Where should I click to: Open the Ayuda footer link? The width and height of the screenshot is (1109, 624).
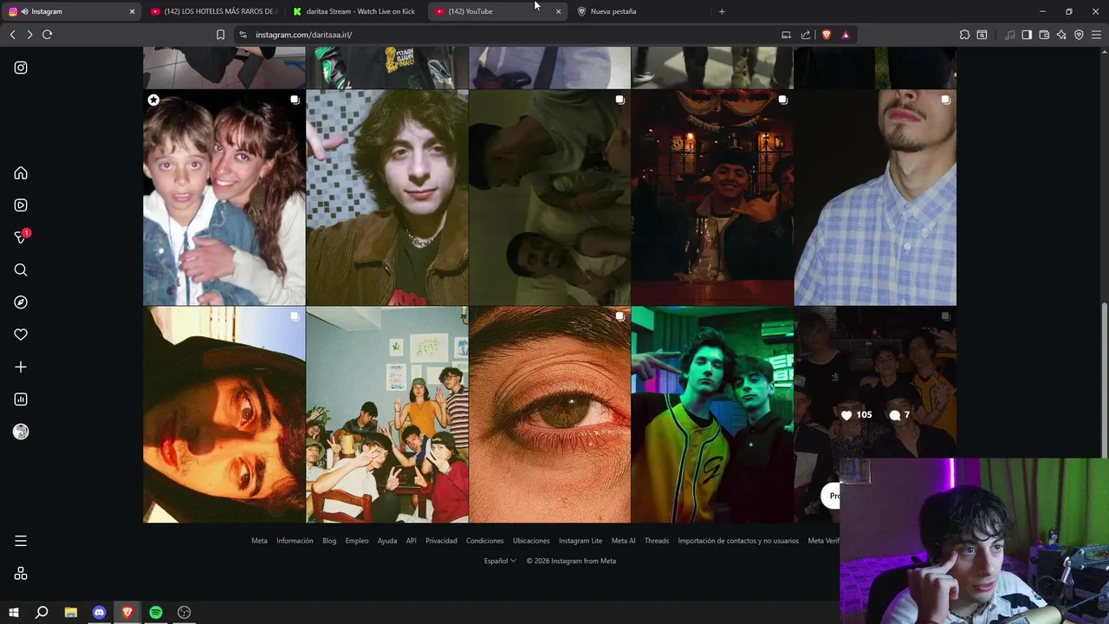click(387, 541)
